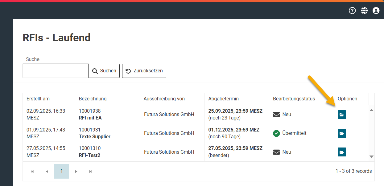The width and height of the screenshot is (384, 186).
Task: Sort by Bearbeitungsstatus column header
Action: [x=294, y=99]
